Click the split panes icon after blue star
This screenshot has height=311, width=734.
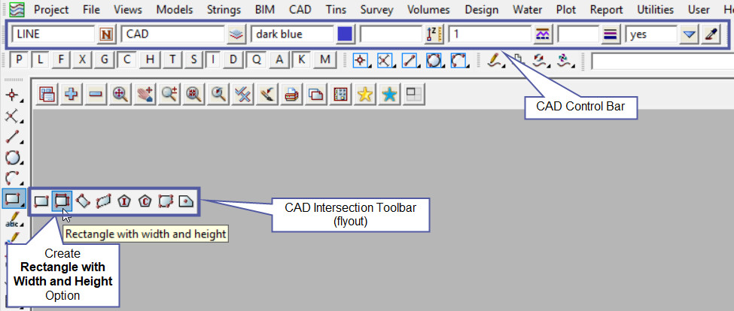click(413, 95)
